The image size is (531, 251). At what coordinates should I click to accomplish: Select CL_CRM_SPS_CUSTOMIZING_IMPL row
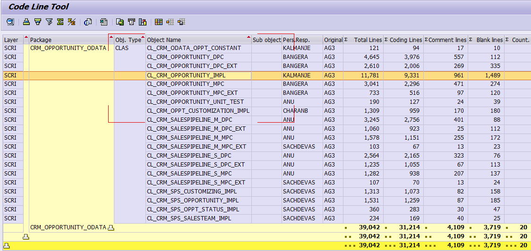point(192,192)
